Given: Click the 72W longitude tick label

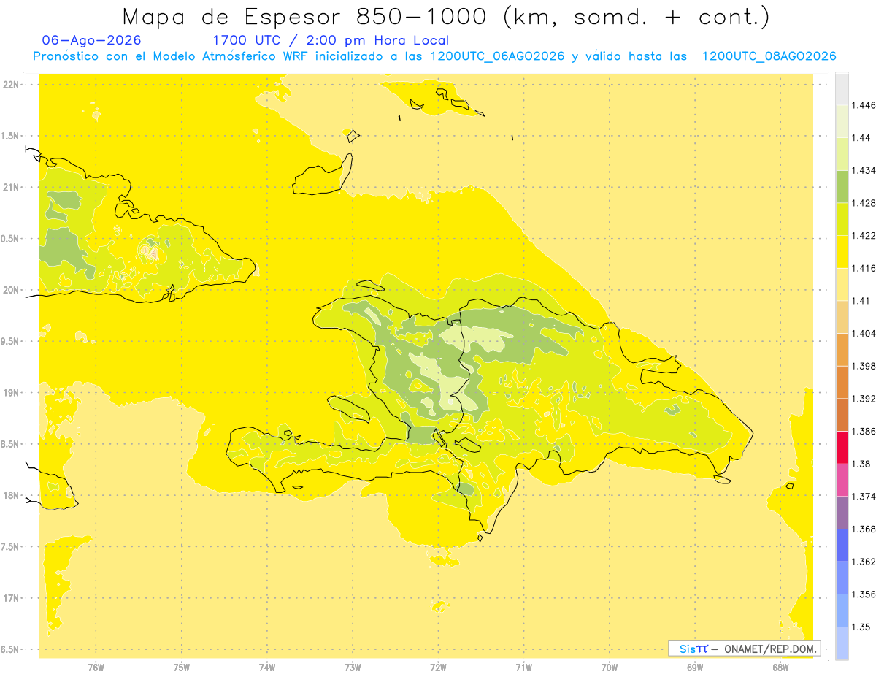Looking at the screenshot, I should [x=438, y=668].
